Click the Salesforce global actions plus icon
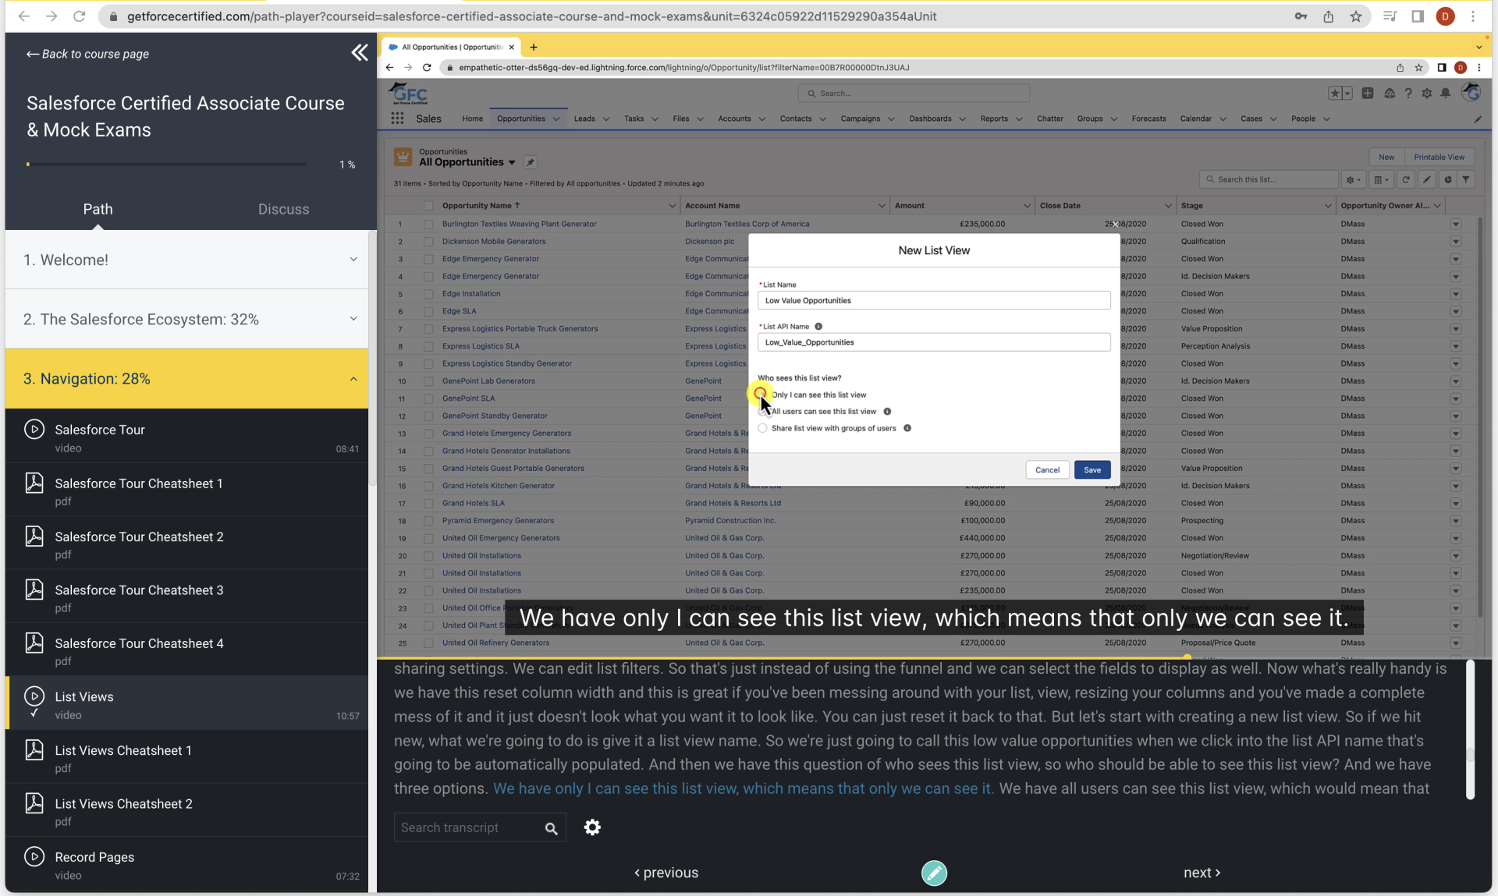The width and height of the screenshot is (1498, 896). (x=1368, y=94)
